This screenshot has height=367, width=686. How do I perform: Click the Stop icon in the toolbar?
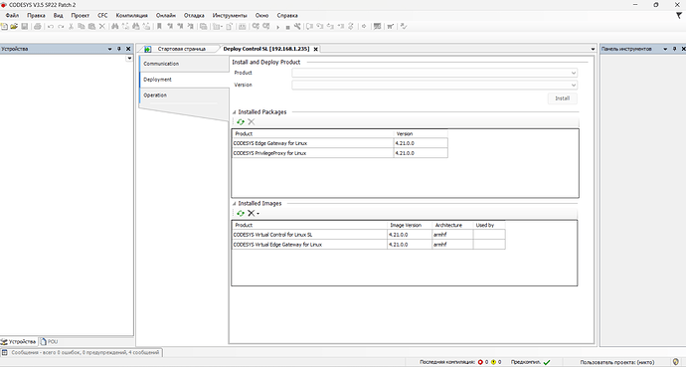coord(287,27)
